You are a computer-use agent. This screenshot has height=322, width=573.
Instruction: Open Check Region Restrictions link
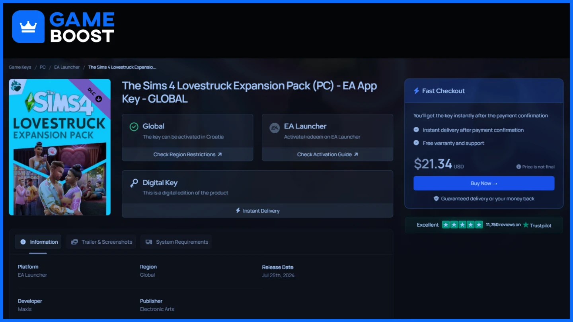(x=187, y=154)
